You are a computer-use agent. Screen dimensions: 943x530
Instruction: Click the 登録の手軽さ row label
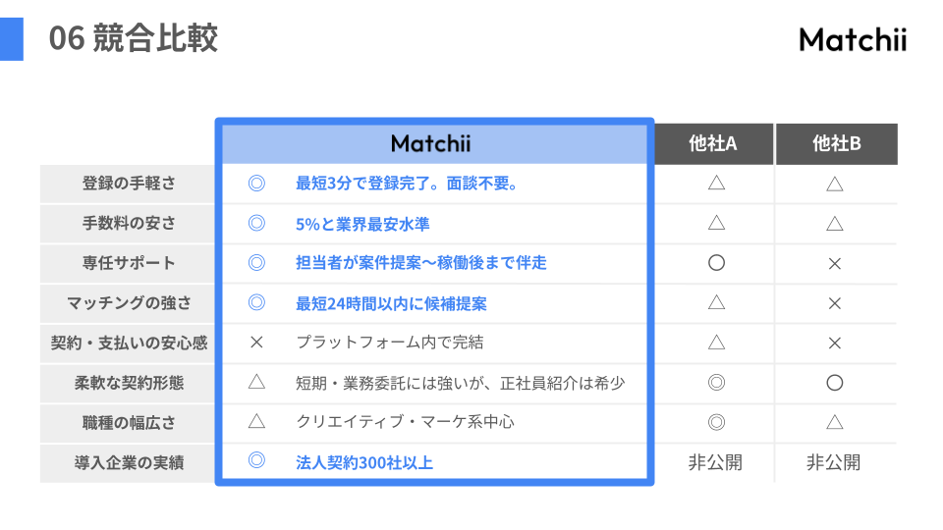point(129,184)
